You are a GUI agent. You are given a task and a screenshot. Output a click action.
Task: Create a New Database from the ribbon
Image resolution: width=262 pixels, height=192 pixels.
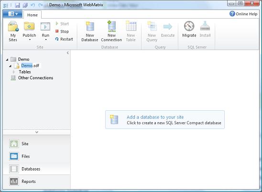pyautogui.click(x=90, y=31)
